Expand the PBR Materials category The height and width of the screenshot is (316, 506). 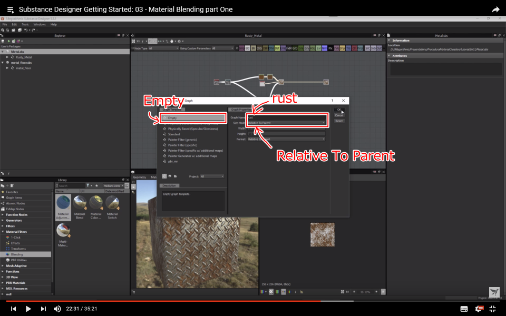pyautogui.click(x=3, y=283)
